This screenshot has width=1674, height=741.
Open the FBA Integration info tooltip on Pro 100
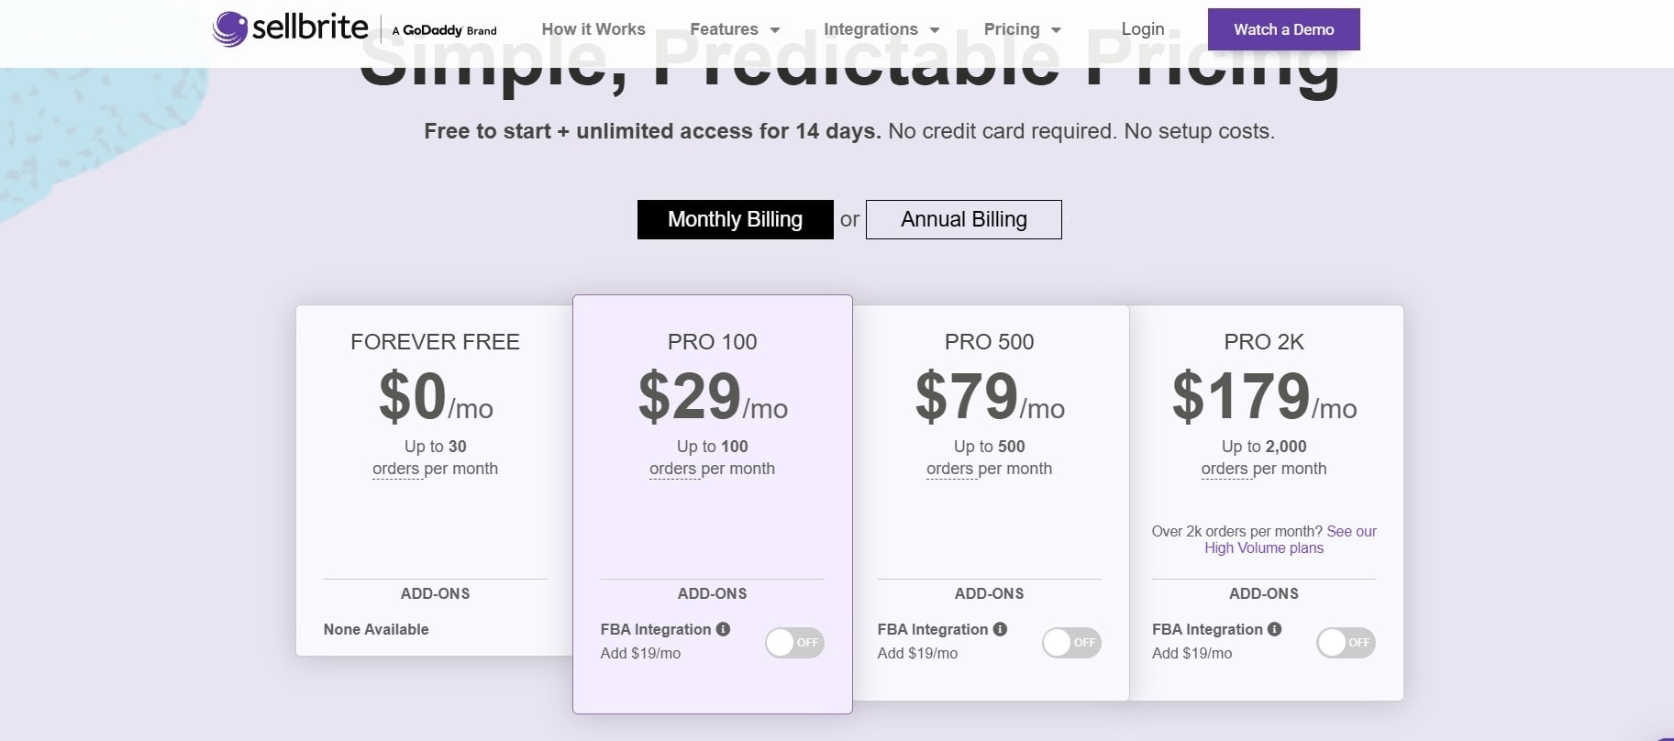point(724,629)
